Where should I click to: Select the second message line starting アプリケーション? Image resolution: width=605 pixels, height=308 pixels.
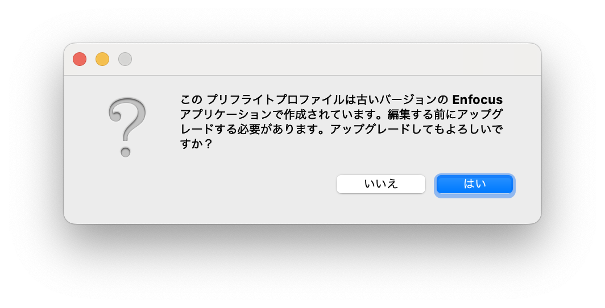coord(342,114)
